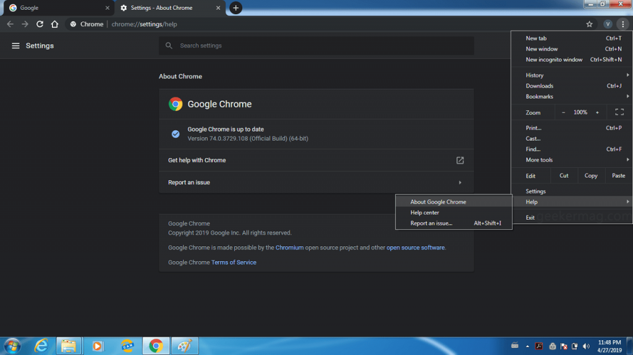Click Copy in the Edit row
Image resolution: width=633 pixels, height=355 pixels.
pos(591,175)
